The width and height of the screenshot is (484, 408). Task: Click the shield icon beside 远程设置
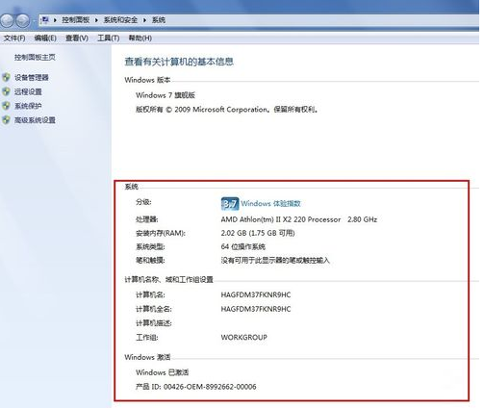pos(6,91)
